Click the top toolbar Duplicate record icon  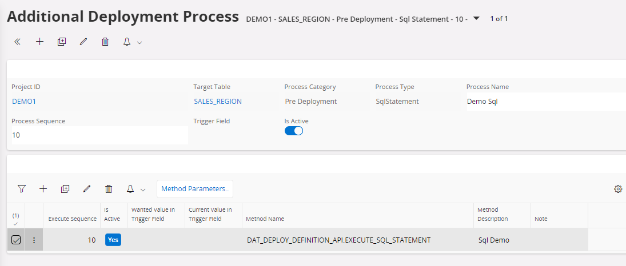(62, 42)
